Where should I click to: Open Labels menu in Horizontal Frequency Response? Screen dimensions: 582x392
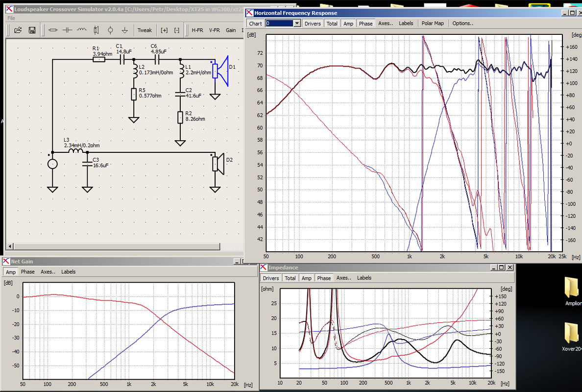click(406, 23)
